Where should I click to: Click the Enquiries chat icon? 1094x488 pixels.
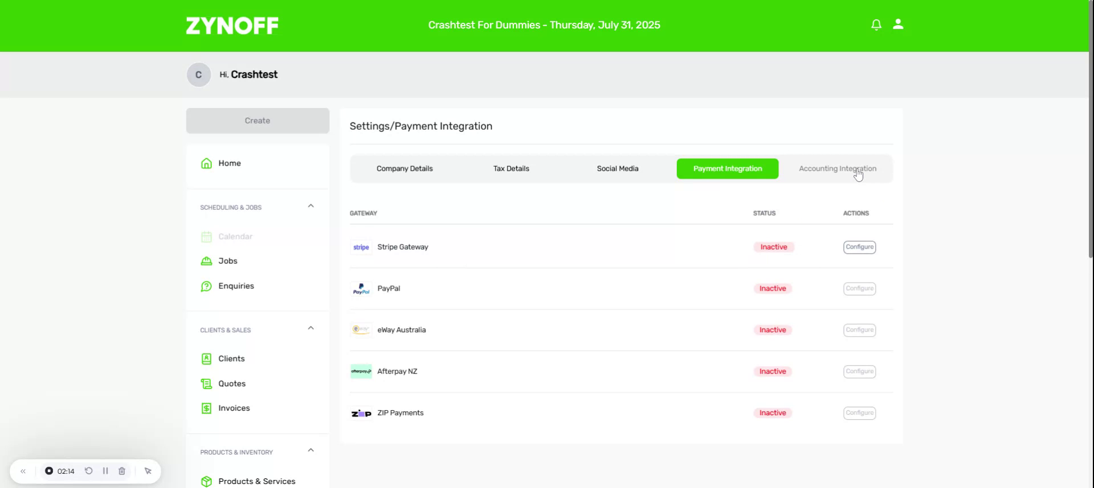(206, 286)
